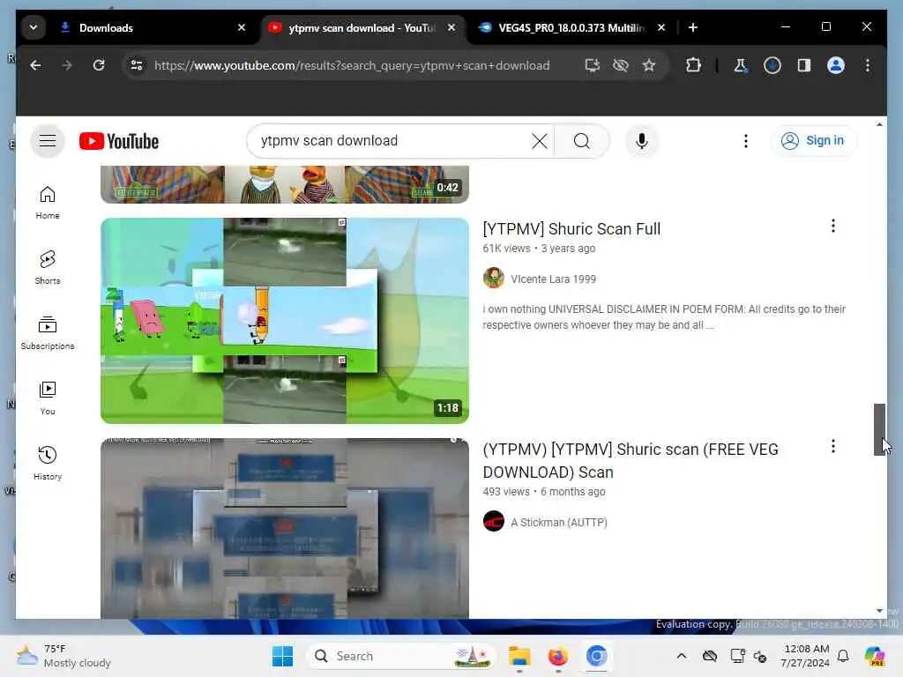The width and height of the screenshot is (903, 677).
Task: Click the magnifier search button
Action: pyautogui.click(x=582, y=141)
